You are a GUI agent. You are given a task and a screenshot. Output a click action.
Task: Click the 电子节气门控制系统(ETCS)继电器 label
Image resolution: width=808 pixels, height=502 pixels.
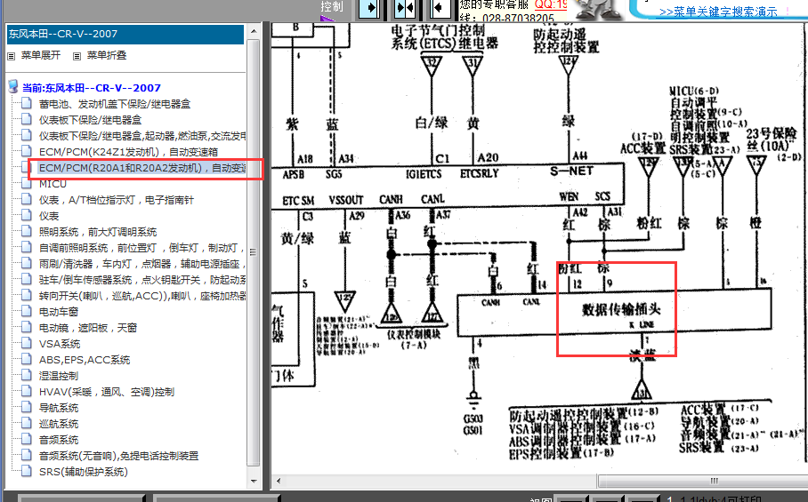click(444, 37)
